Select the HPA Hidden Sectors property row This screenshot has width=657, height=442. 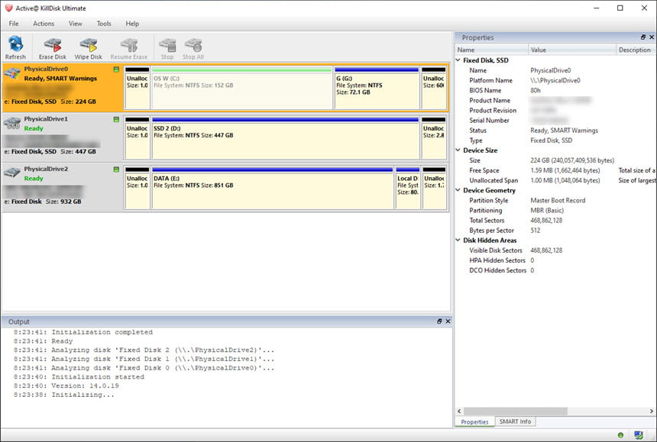click(555, 260)
